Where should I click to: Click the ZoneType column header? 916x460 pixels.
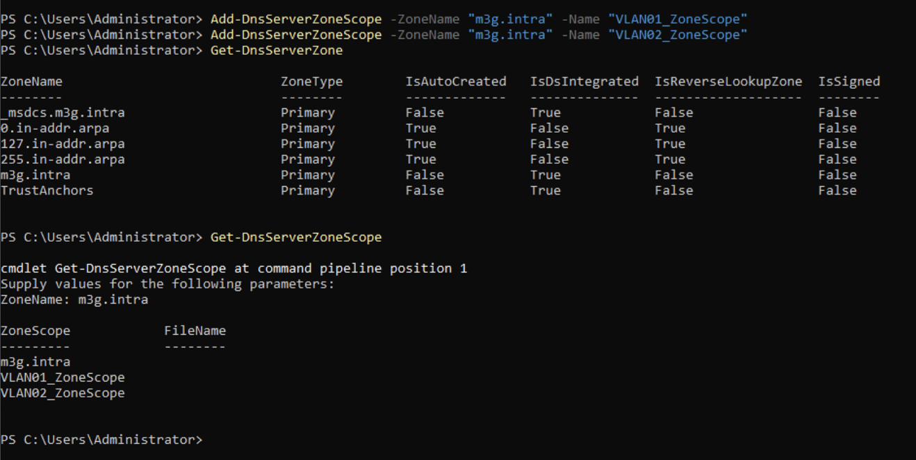coord(311,81)
